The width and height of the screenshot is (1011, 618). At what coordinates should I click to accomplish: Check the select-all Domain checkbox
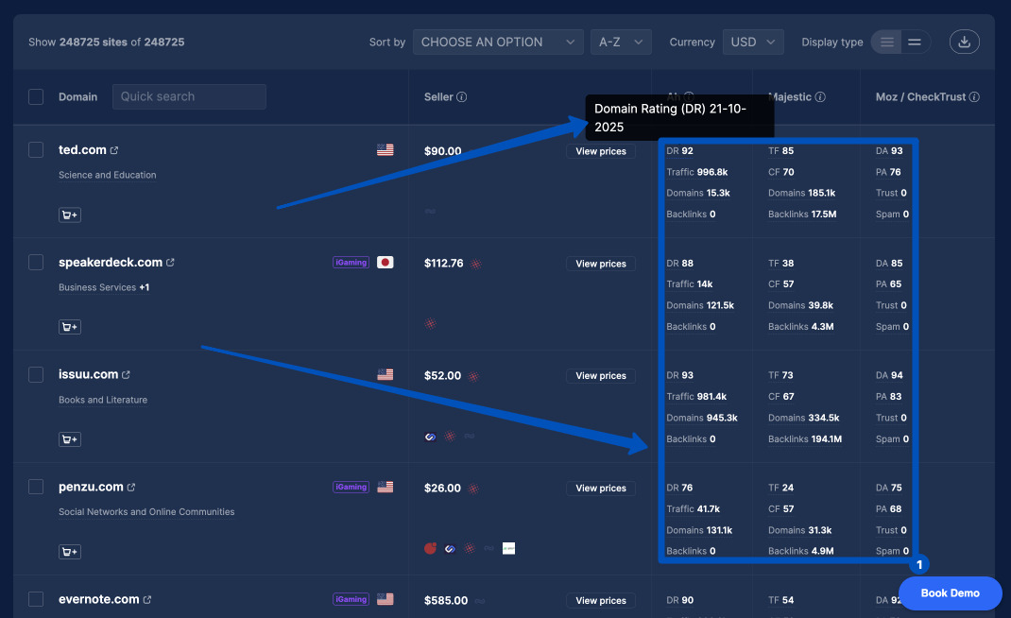[x=36, y=96]
